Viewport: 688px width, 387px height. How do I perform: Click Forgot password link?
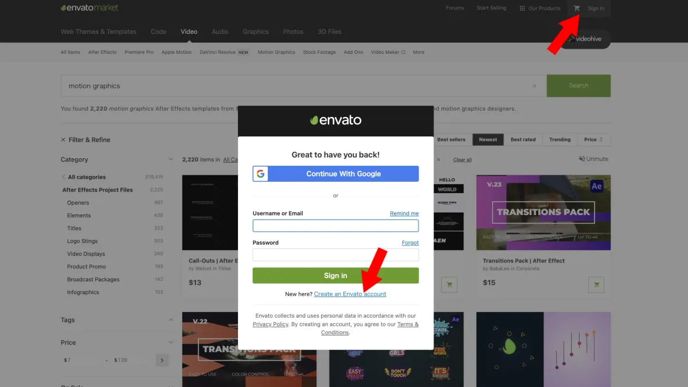[x=410, y=243]
